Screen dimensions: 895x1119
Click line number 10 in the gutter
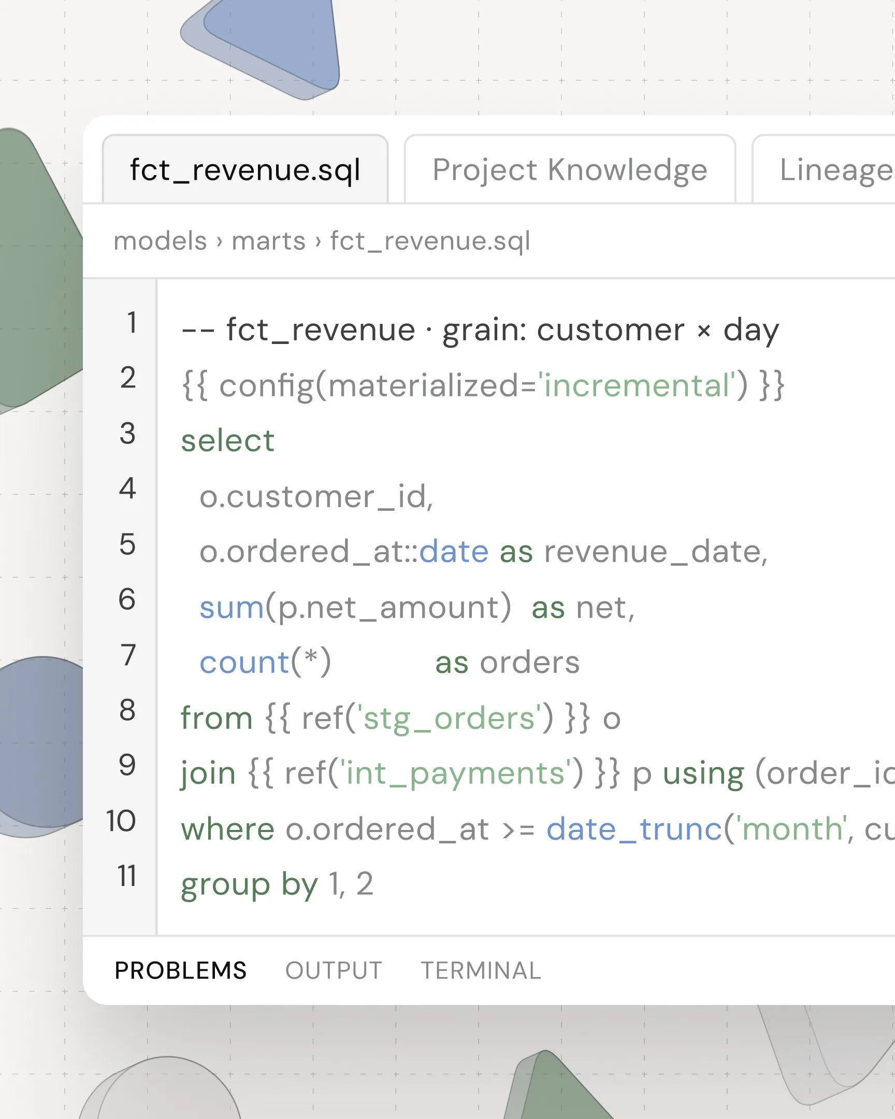[x=121, y=821]
